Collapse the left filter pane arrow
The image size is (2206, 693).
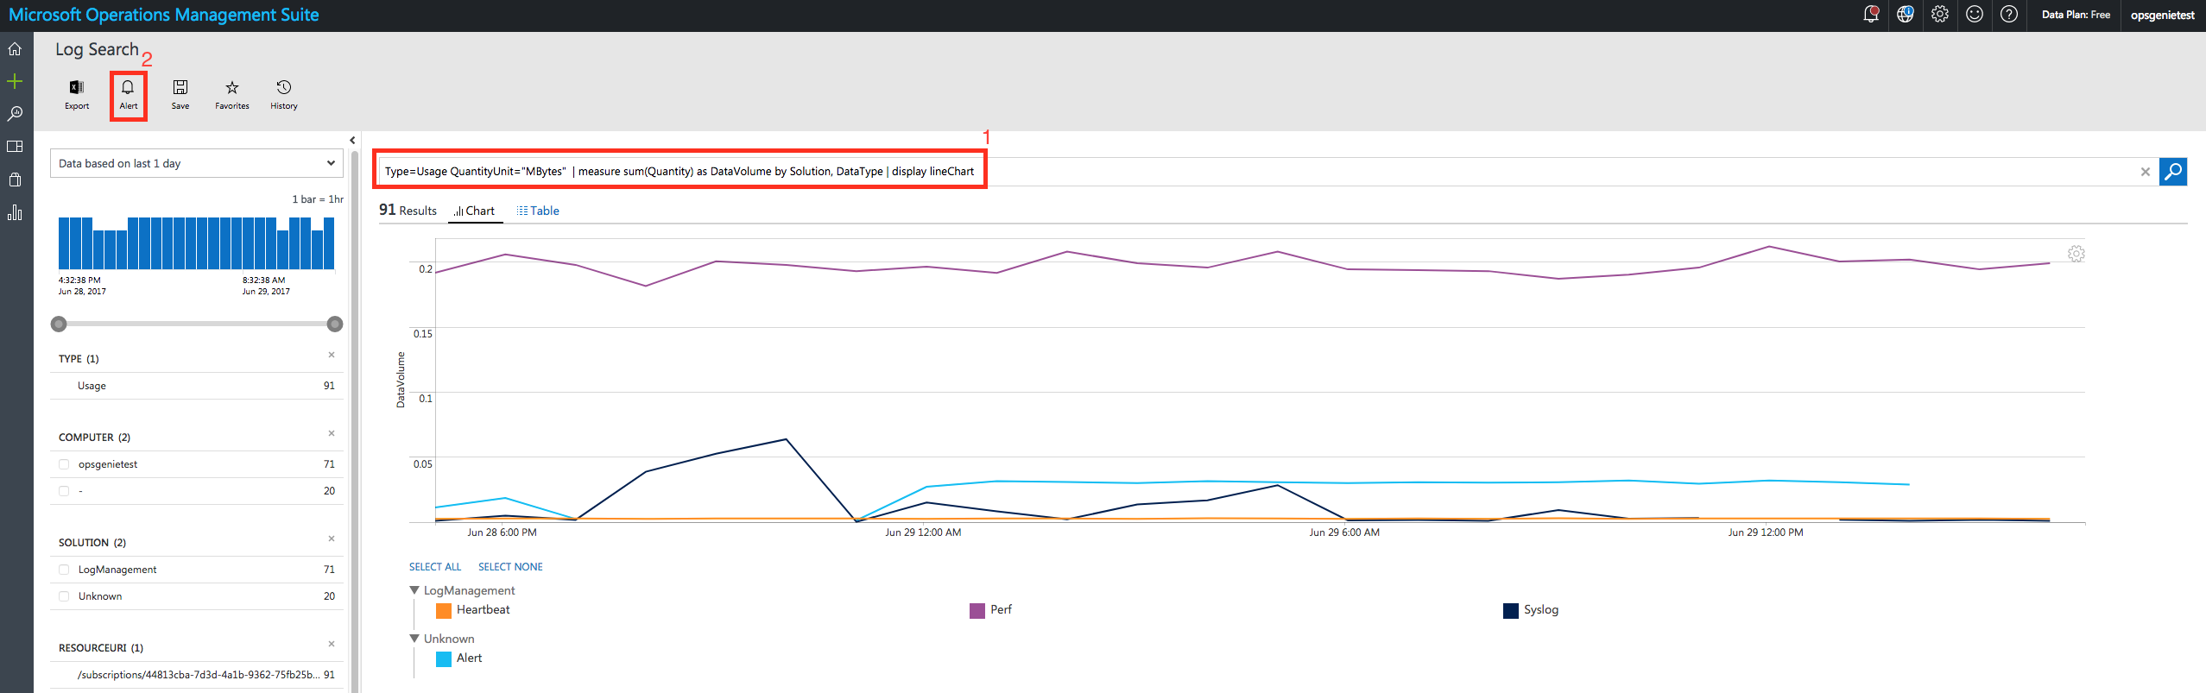point(352,141)
